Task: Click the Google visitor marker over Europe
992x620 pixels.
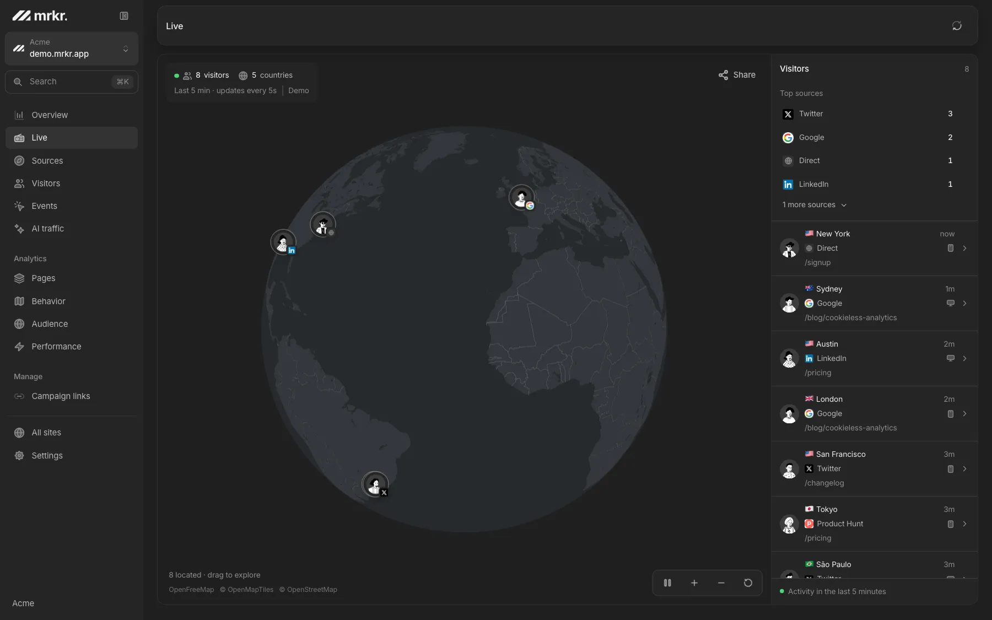Action: point(521,197)
